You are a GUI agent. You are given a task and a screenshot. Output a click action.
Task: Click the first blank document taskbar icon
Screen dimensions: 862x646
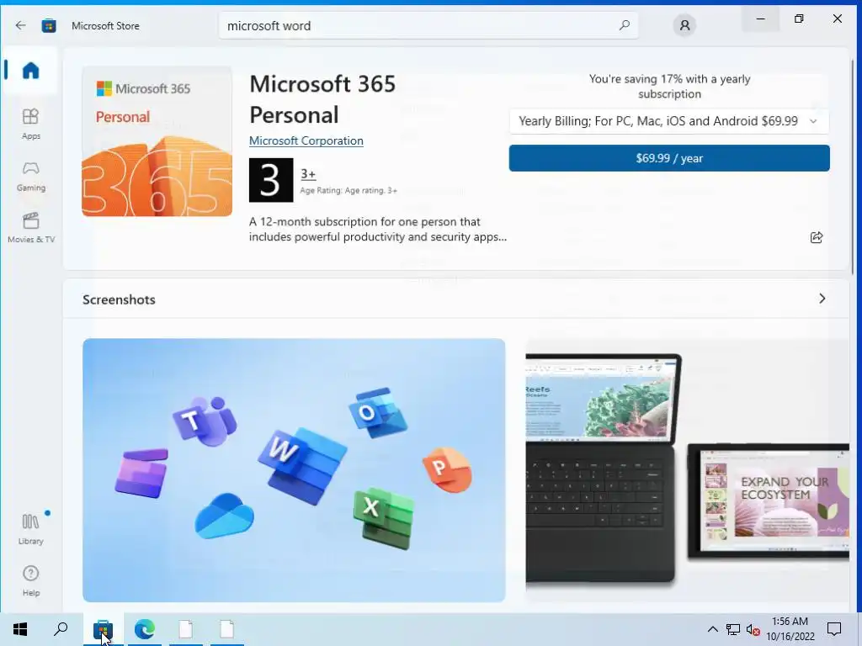pos(186,629)
